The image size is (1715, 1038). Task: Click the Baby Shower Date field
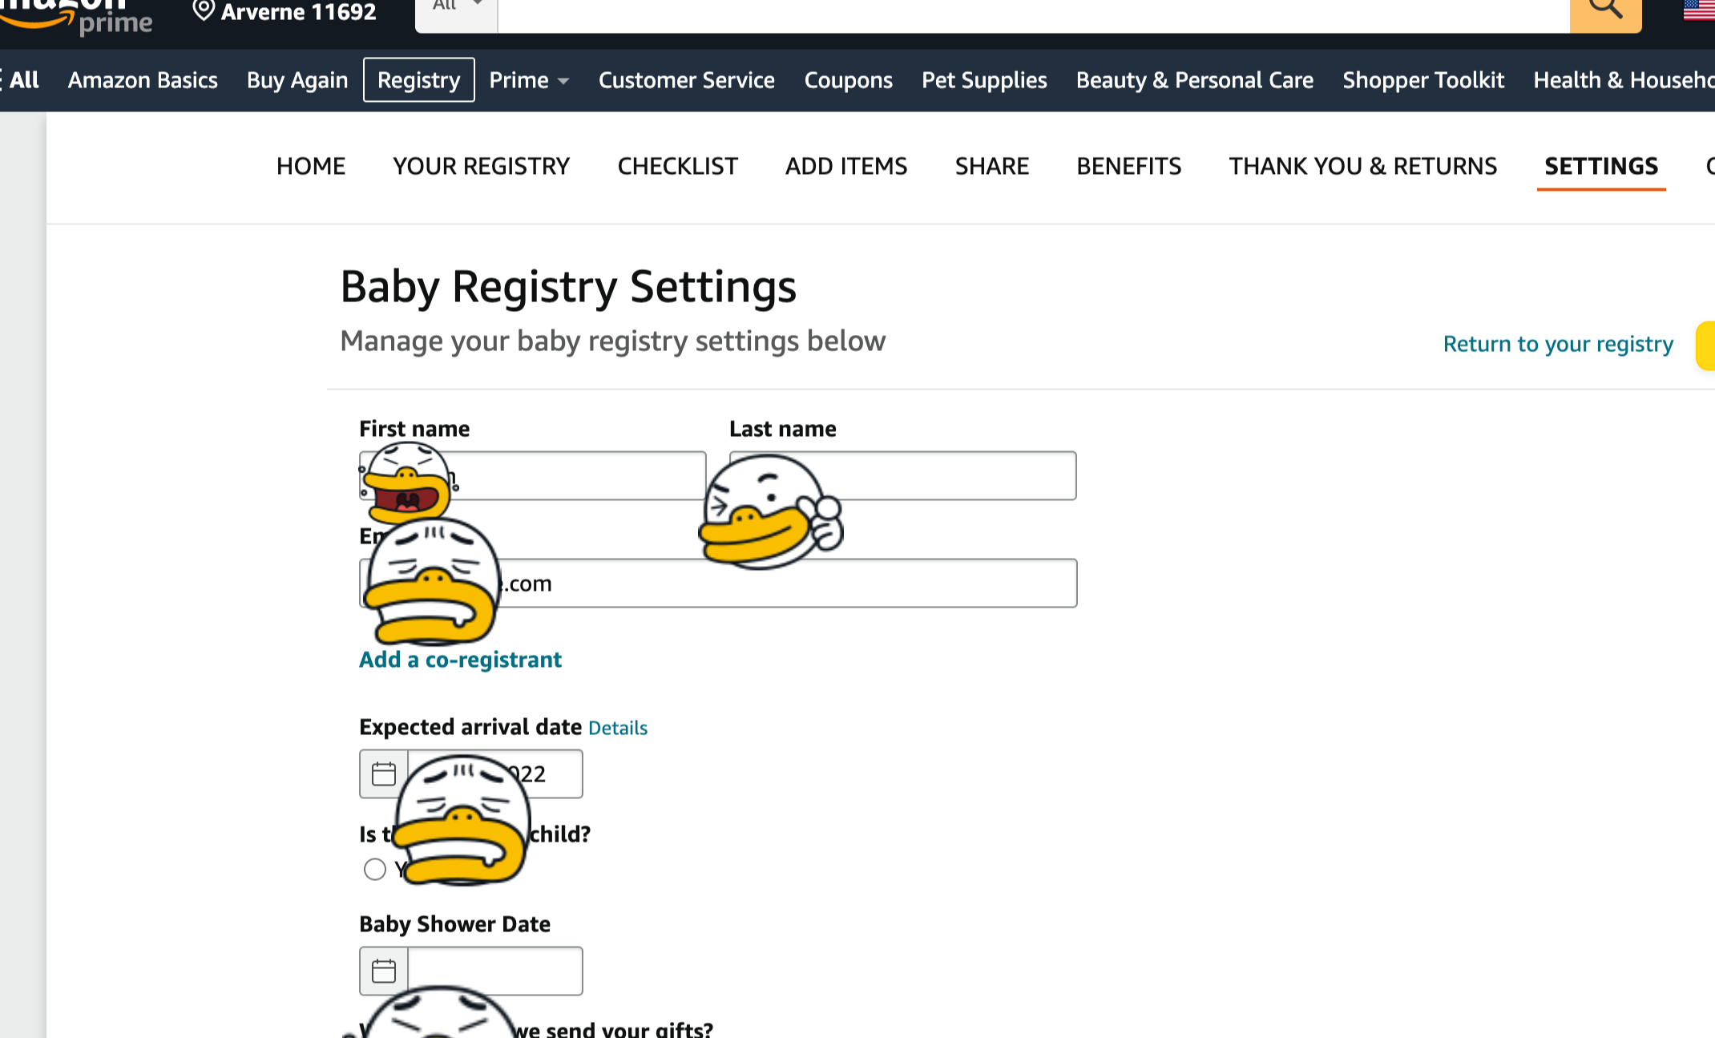[495, 971]
